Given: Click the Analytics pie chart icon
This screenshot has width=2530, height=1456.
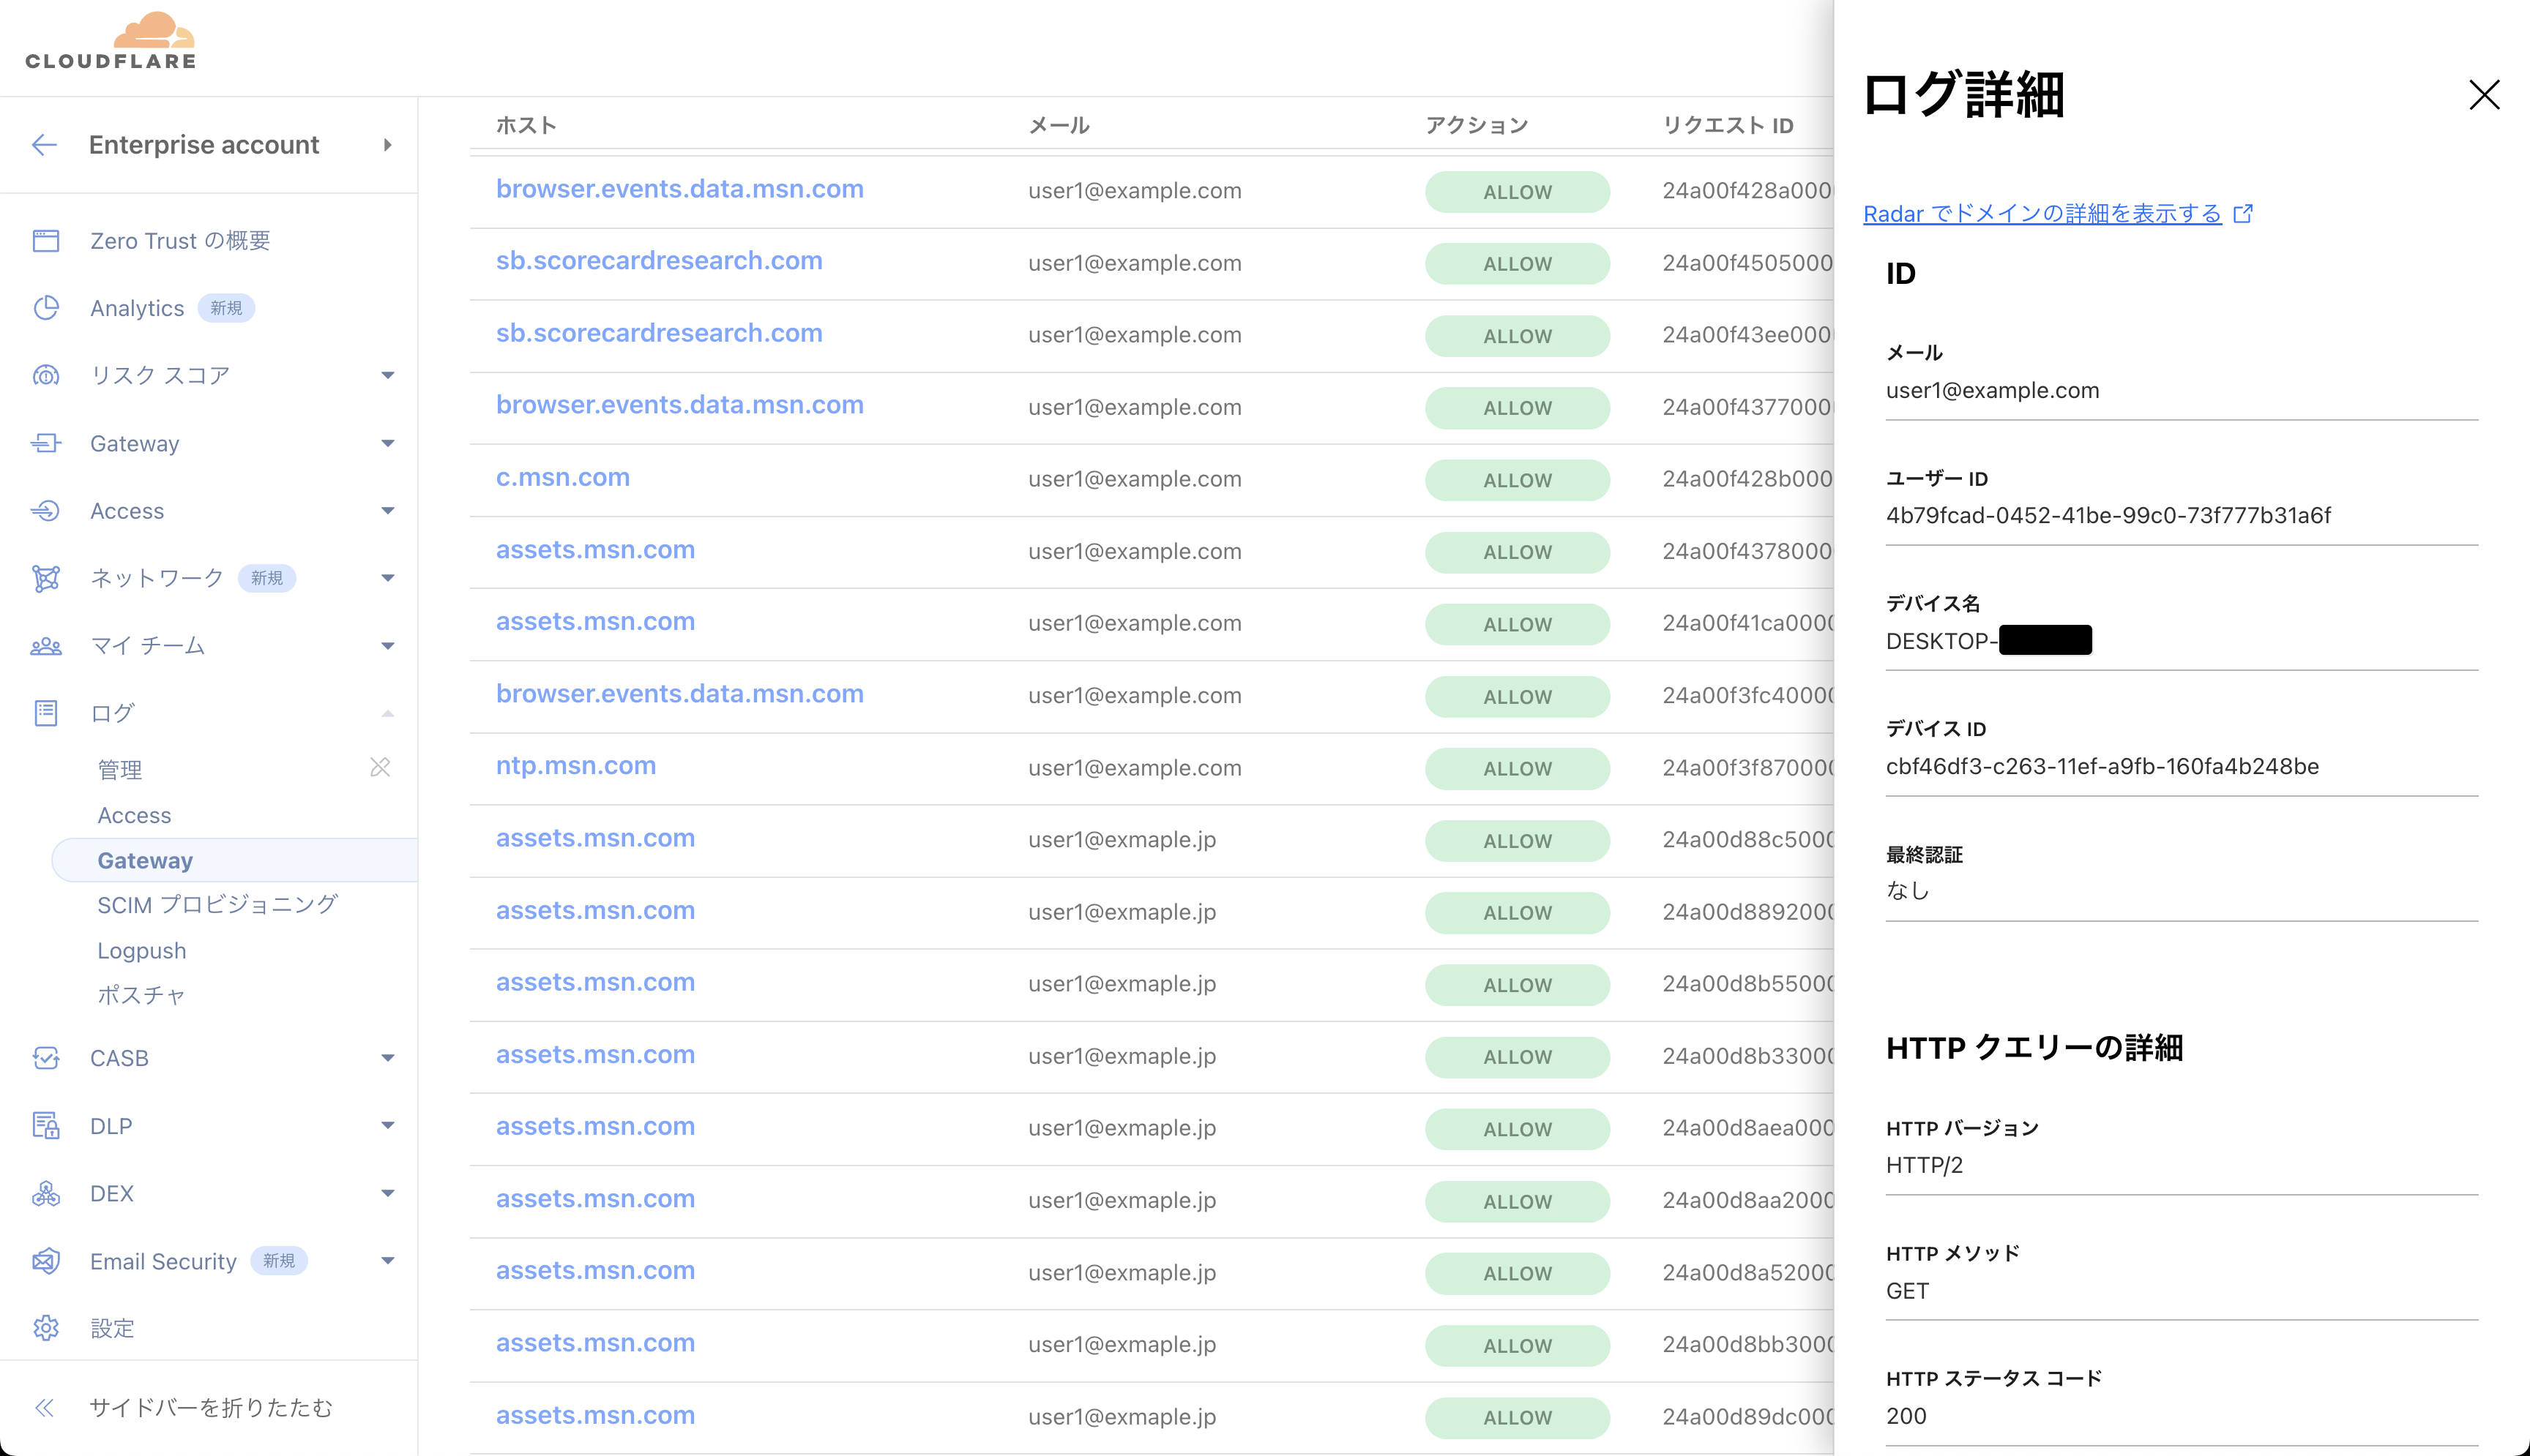Looking at the screenshot, I should click(46, 308).
